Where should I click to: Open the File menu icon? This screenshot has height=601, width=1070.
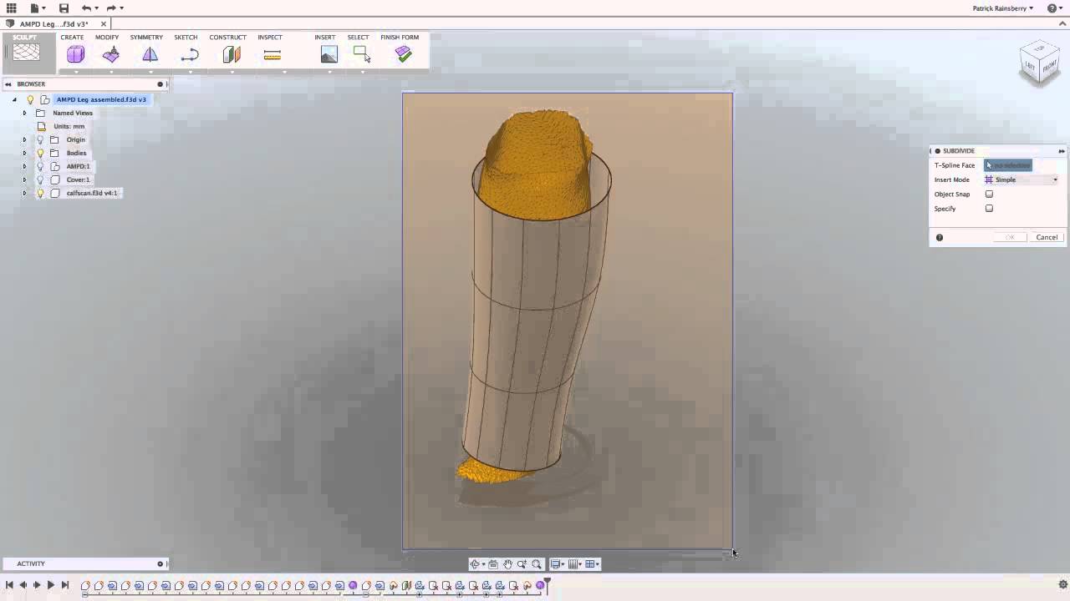click(34, 8)
